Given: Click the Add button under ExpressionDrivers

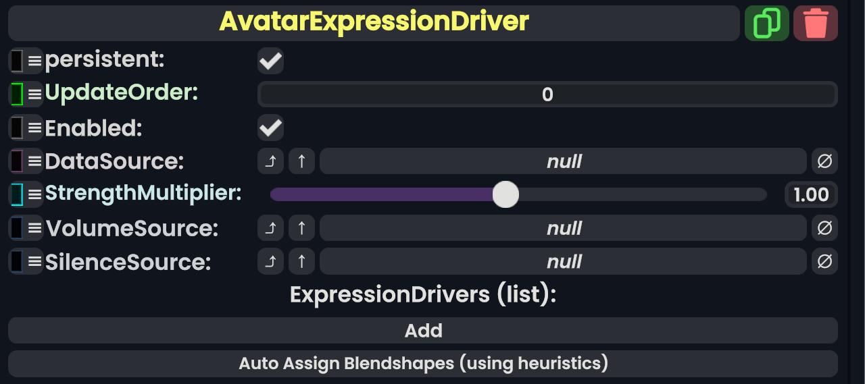Looking at the screenshot, I should coord(423,331).
